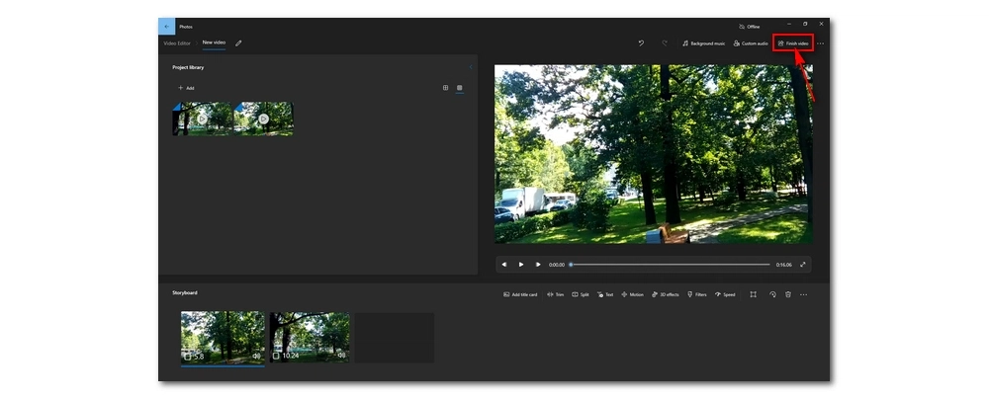Rename the video with the pencil icon

coord(238,43)
